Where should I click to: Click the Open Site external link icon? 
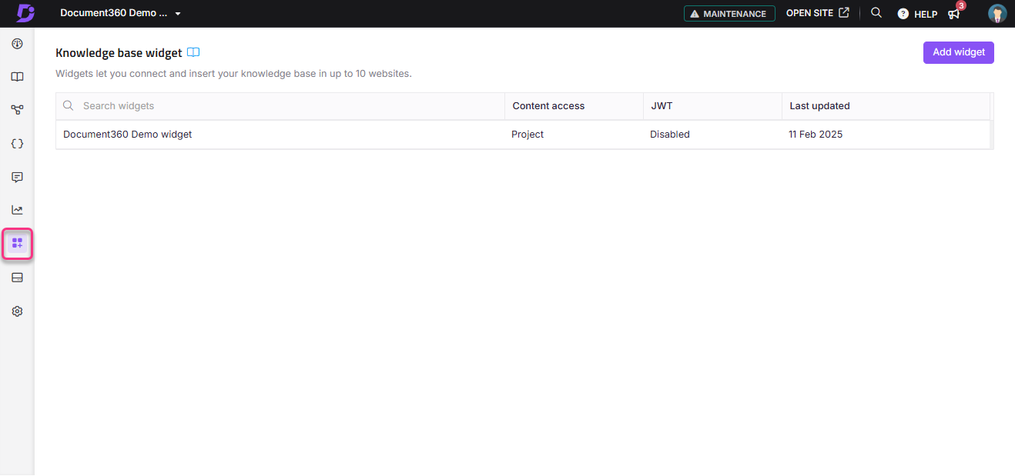(x=844, y=13)
